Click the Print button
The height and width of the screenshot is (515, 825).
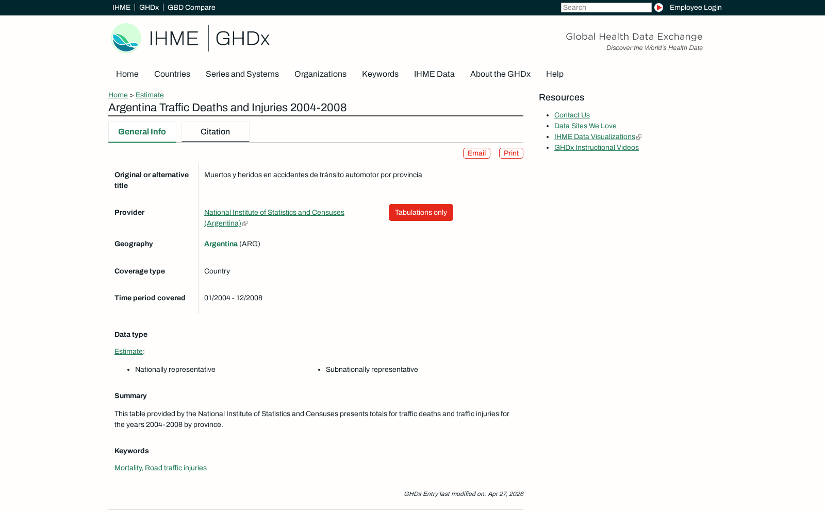click(511, 153)
